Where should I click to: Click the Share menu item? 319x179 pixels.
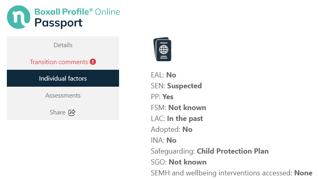tap(63, 112)
